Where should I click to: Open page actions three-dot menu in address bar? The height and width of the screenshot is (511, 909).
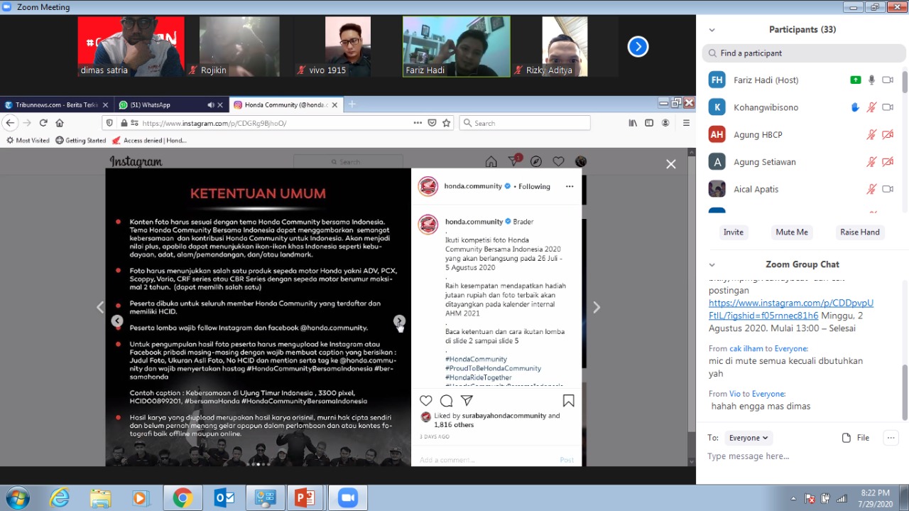(418, 123)
